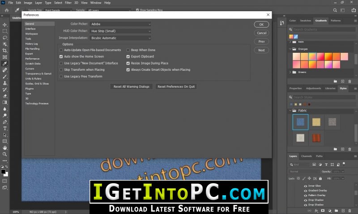
Task: Collapse the Oranges gradient group
Action: 290,49
